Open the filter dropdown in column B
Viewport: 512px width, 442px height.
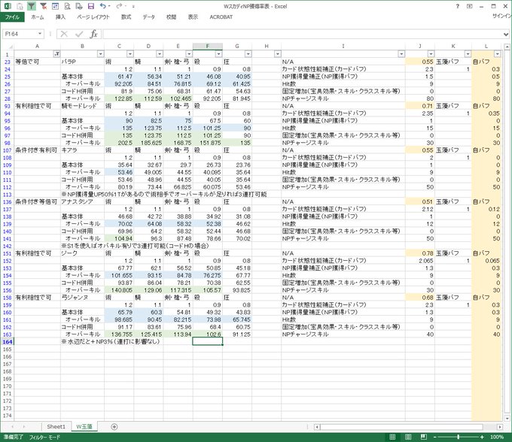101,54
